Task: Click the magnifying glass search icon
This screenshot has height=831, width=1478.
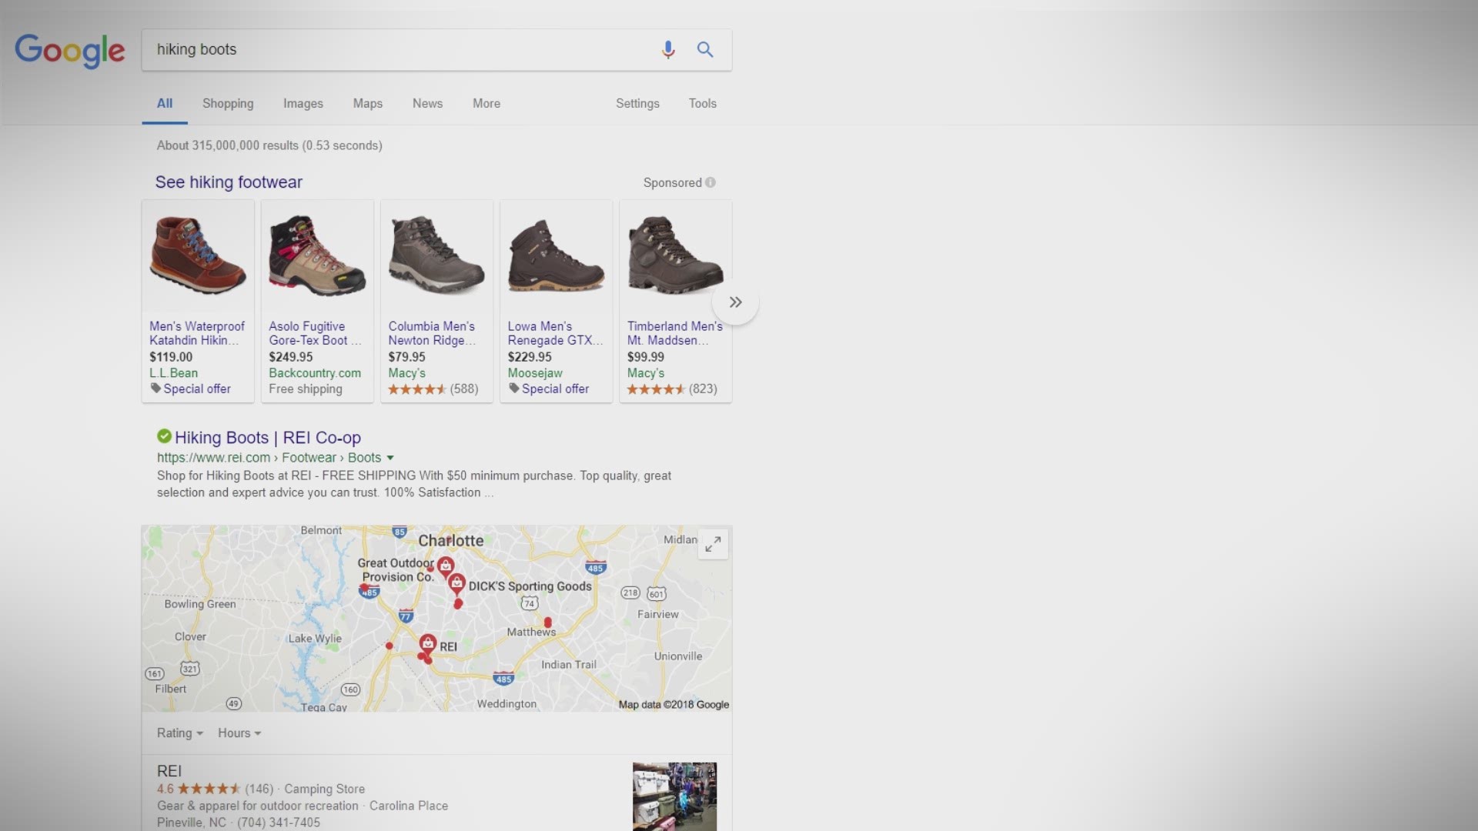Action: (x=705, y=50)
